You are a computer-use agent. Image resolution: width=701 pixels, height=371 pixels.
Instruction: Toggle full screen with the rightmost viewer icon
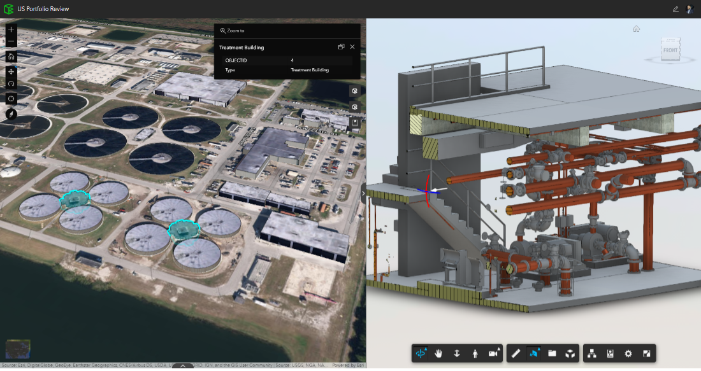coord(647,353)
